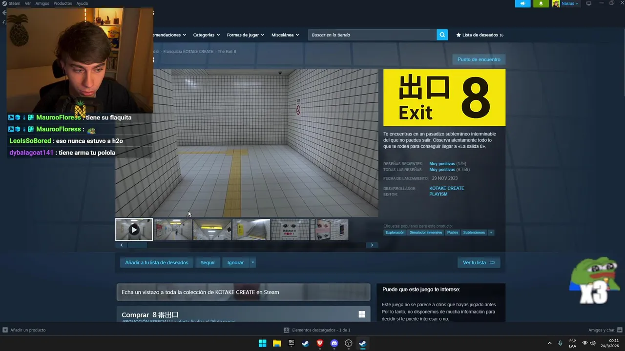Open the Productos menu
Screen dimensions: 625x351
pyautogui.click(x=62, y=3)
